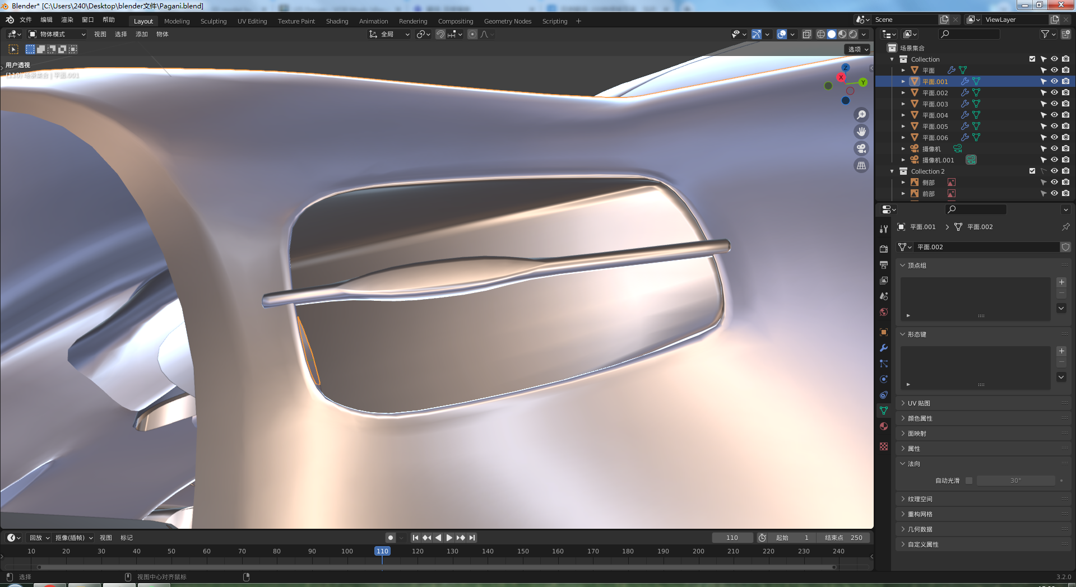
Task: Expand the UV 贴图 panel
Action: point(983,403)
